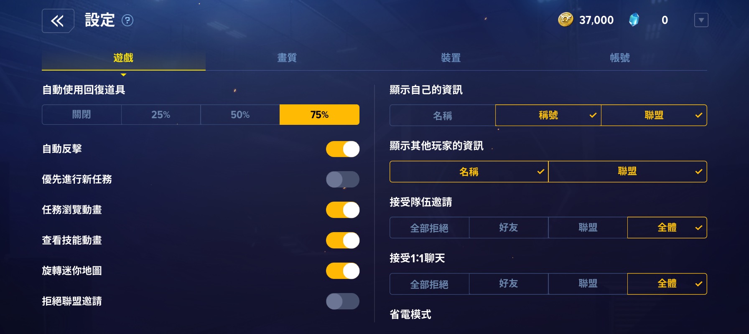Switch to the 畫質 tab
Screen dimensions: 749x334
(287, 58)
